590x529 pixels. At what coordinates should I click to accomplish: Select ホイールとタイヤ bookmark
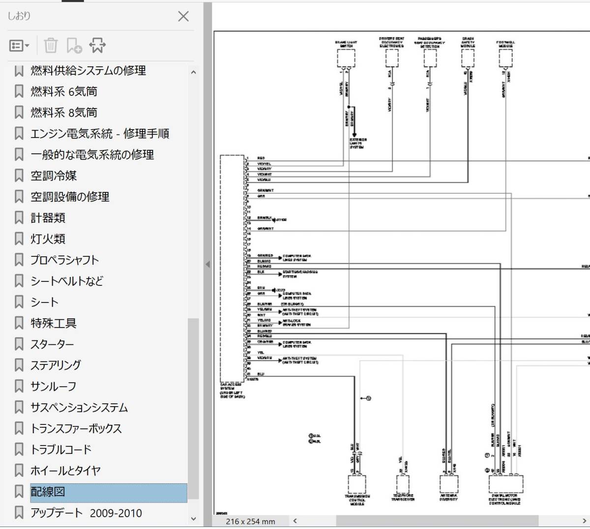pyautogui.click(x=65, y=471)
